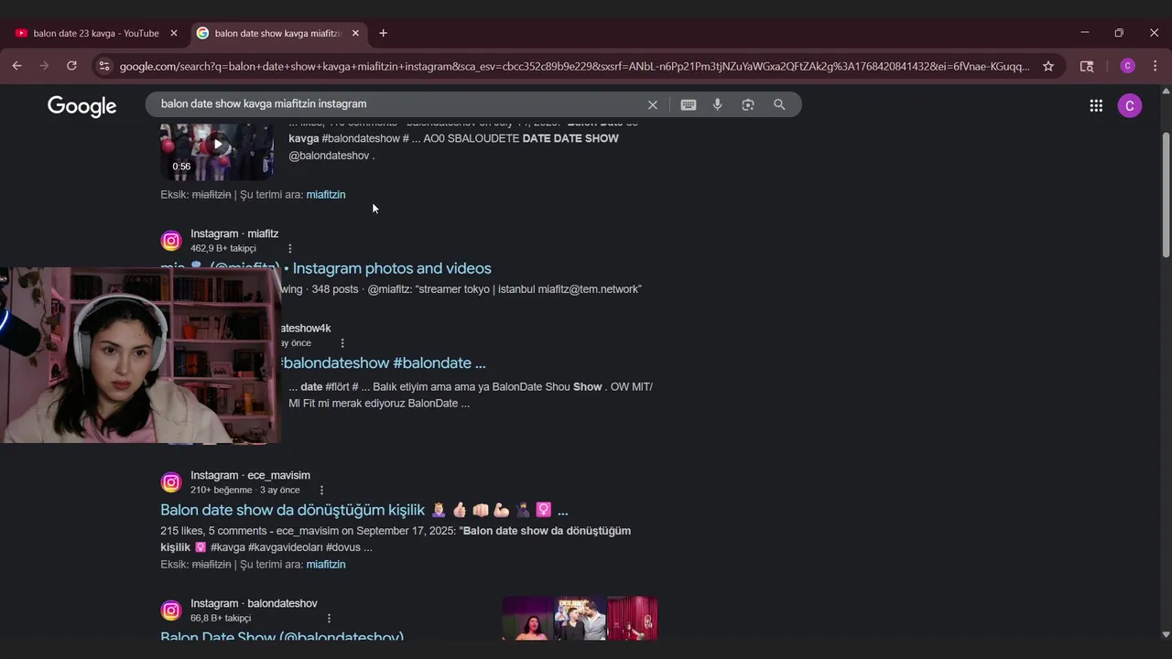Select the Google search balon date show tab

coord(277,33)
